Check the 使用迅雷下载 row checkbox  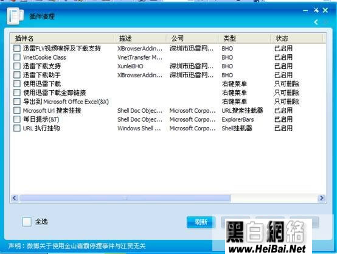17,83
